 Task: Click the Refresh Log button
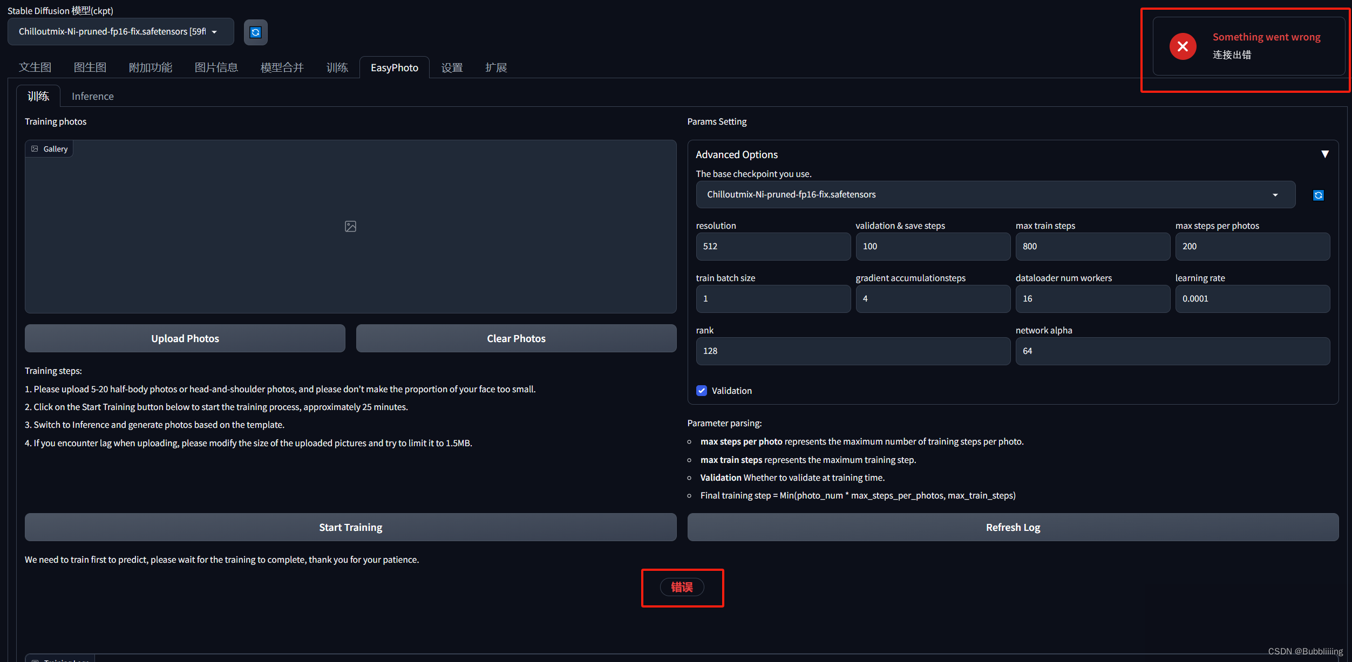[x=1013, y=527]
